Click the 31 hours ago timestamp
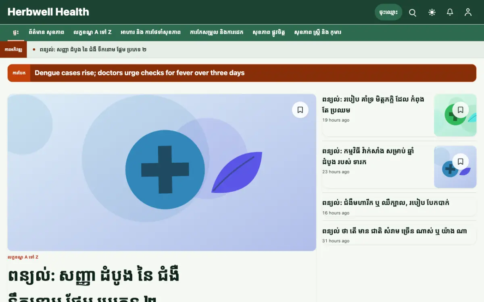484x302 pixels. tap(336, 241)
